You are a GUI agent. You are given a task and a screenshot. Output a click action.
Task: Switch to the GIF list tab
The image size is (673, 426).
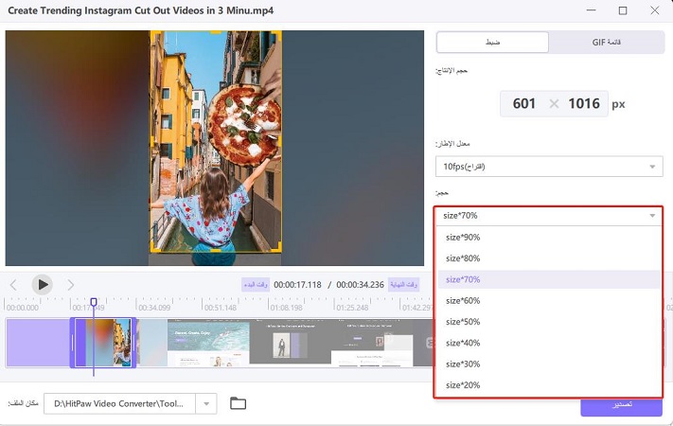606,42
